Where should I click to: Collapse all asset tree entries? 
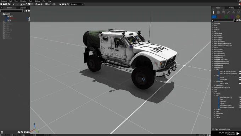(x=237, y=20)
